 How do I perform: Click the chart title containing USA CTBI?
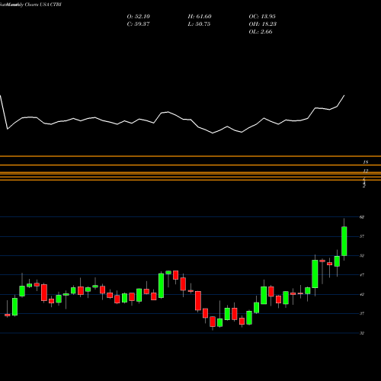coord(30,5)
